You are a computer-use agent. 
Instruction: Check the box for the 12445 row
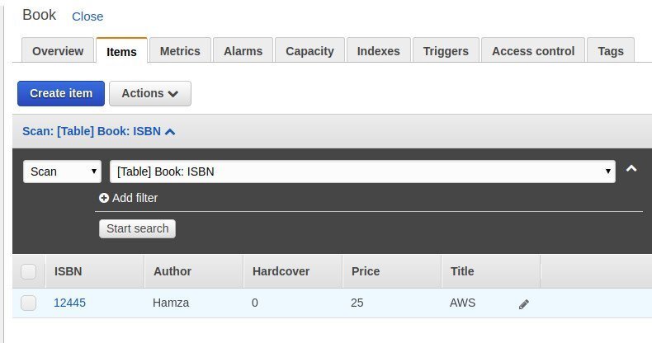click(x=29, y=303)
